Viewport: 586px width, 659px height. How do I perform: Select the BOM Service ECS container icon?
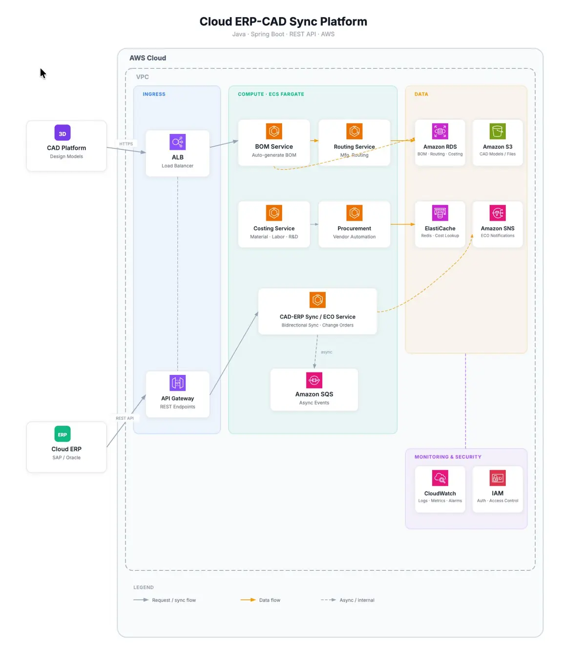[273, 131]
